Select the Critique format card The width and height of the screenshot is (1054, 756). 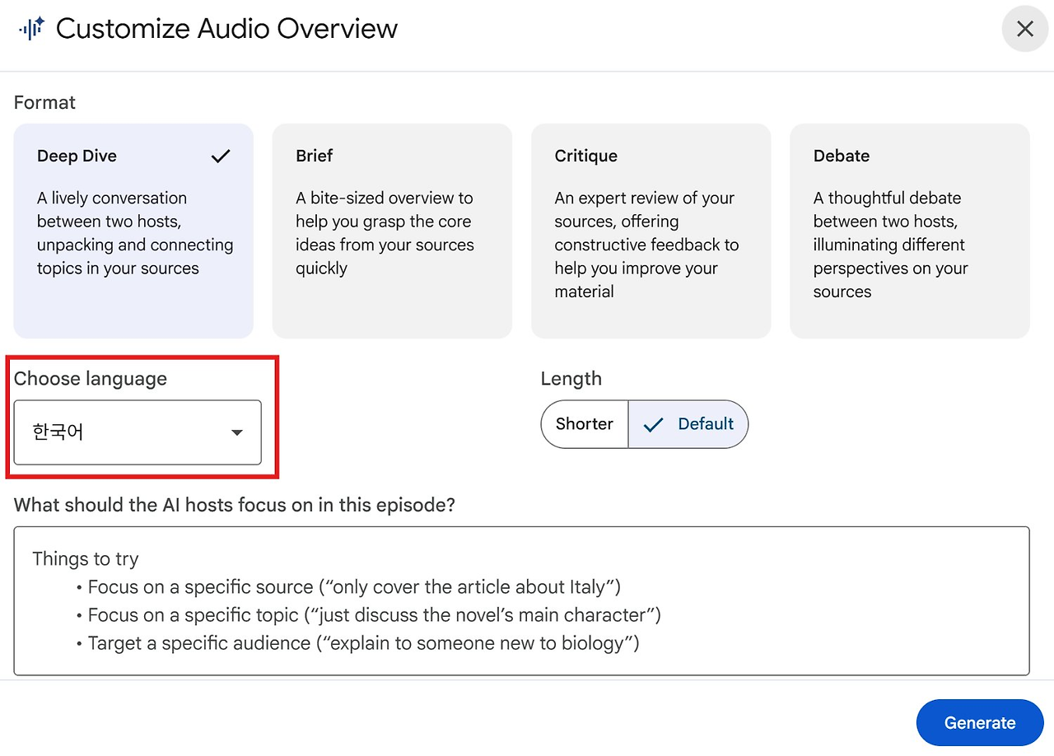(x=651, y=231)
